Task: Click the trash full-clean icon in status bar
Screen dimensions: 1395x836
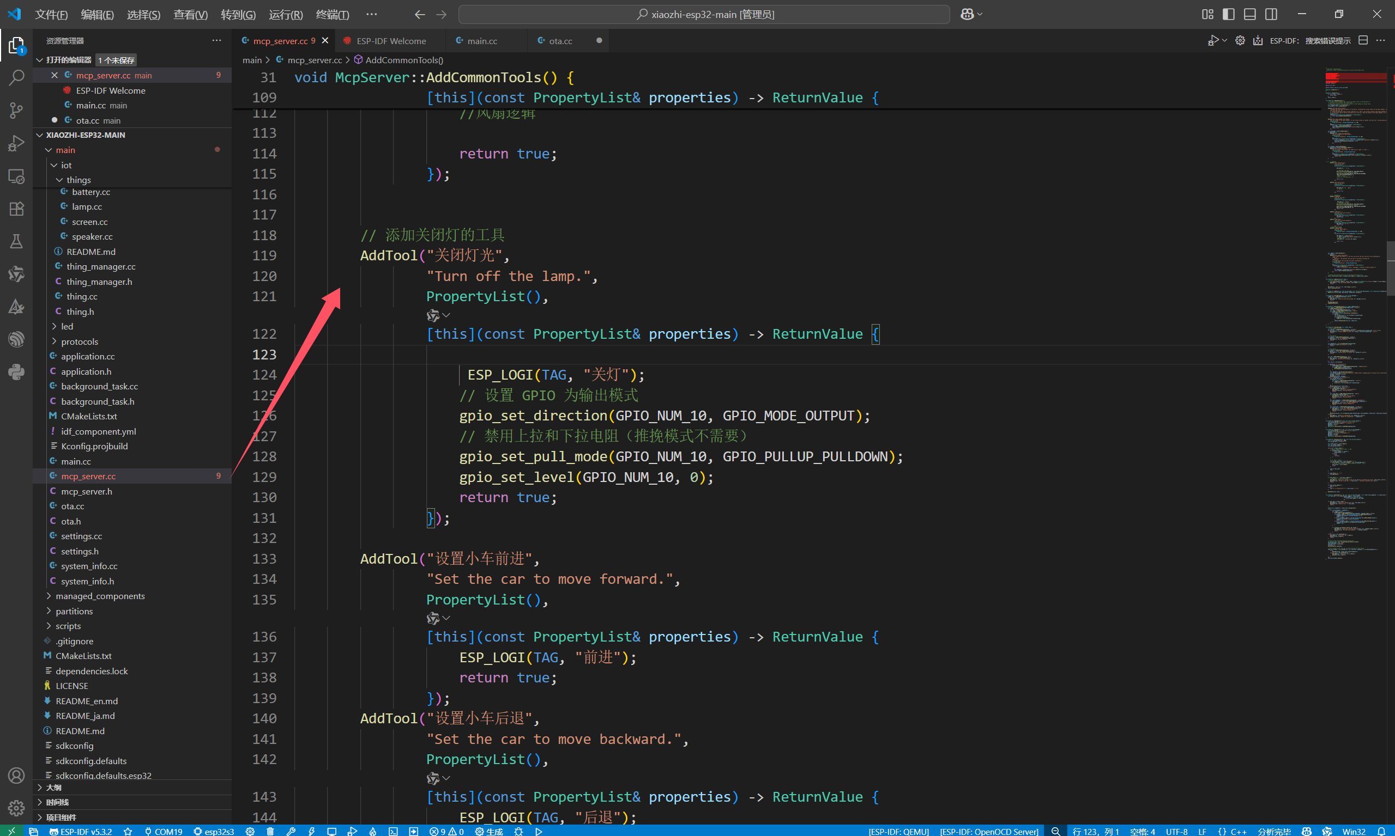Action: tap(270, 831)
